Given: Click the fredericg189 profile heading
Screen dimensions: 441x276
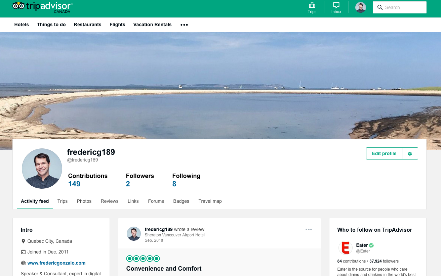Looking at the screenshot, I should (x=91, y=152).
